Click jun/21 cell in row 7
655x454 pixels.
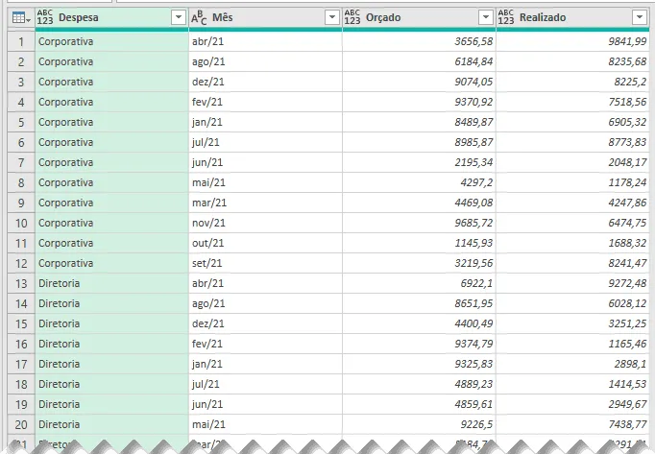pos(265,162)
